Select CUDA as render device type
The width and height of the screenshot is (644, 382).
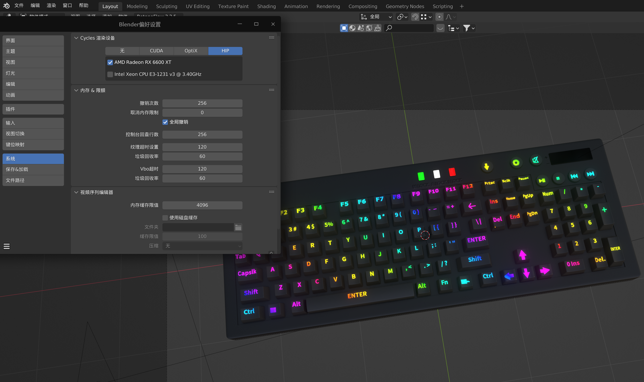pyautogui.click(x=156, y=51)
